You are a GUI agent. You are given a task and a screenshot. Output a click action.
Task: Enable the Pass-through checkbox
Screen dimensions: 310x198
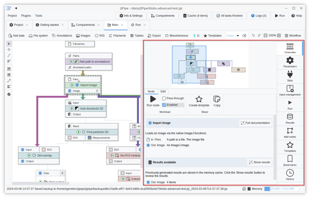(164, 98)
